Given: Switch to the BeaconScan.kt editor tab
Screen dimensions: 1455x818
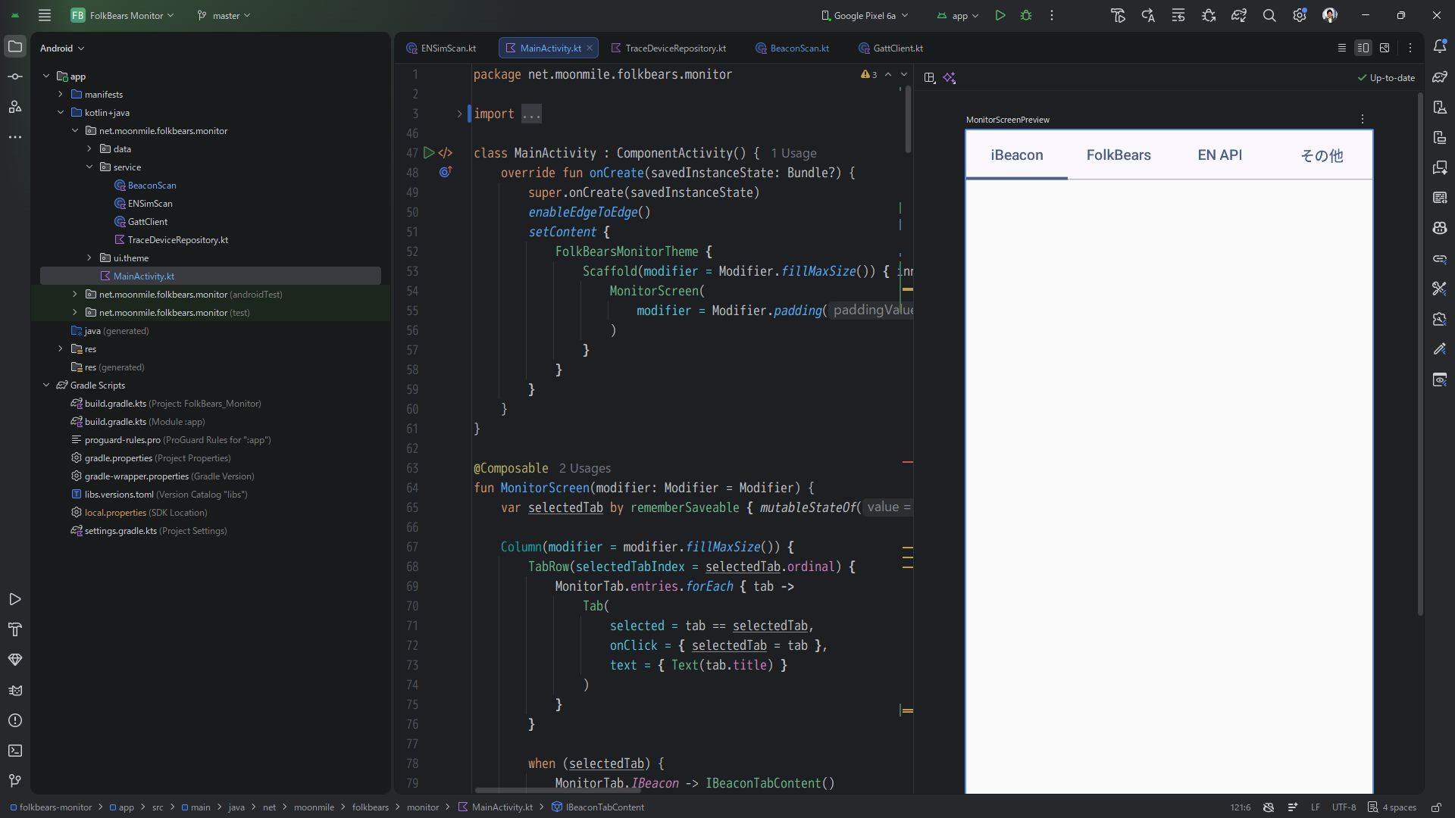Looking at the screenshot, I should tap(799, 48).
